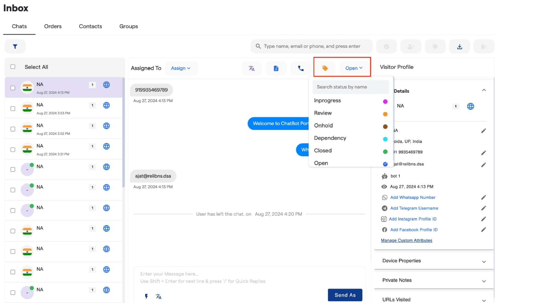Check the Aug 27 3:53 PM chat checkbox
The image size is (537, 303).
[13, 108]
